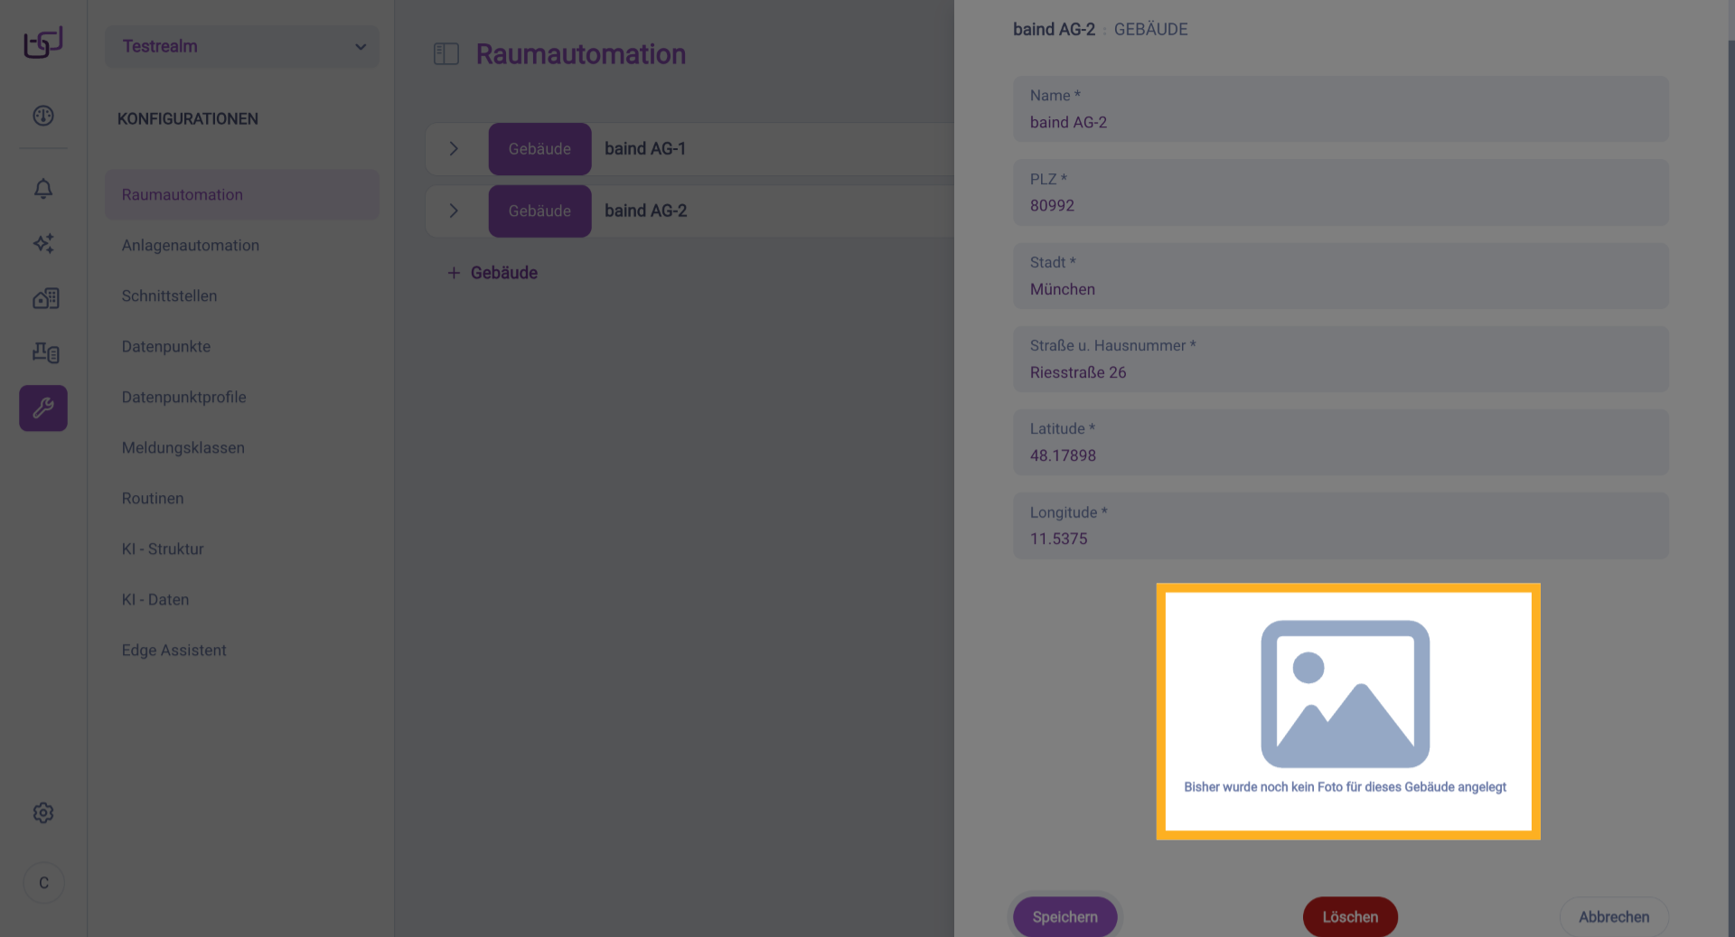Open the dashboard gauge icon in sidebar
Image resolution: width=1735 pixels, height=937 pixels.
click(x=43, y=116)
